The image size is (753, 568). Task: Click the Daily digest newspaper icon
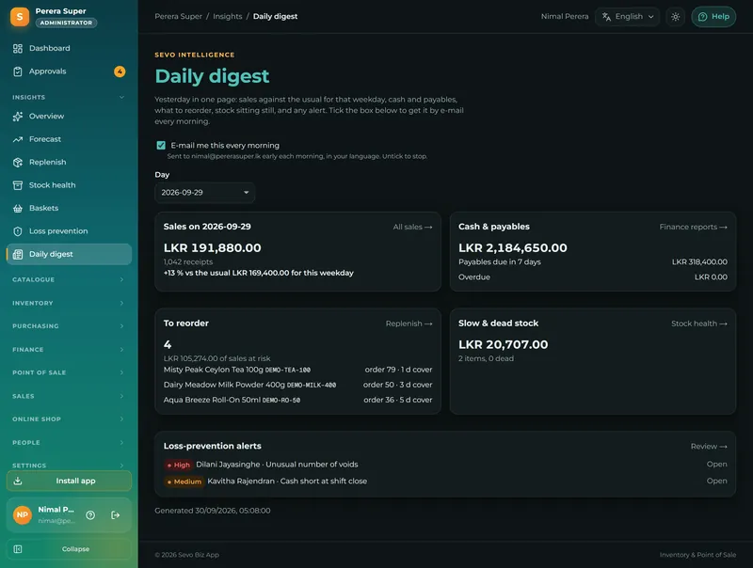click(x=18, y=254)
